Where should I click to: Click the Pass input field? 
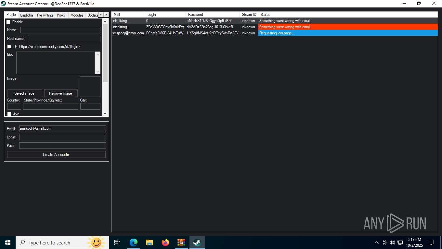62,146
